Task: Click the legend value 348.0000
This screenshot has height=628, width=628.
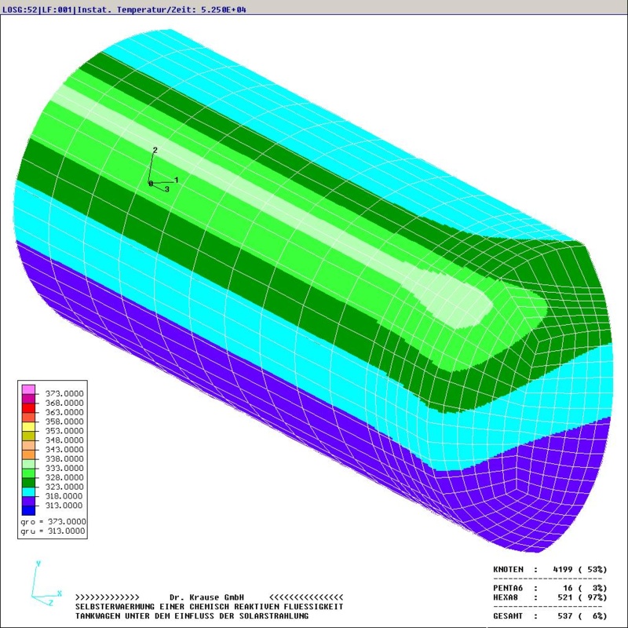Action: (x=64, y=440)
